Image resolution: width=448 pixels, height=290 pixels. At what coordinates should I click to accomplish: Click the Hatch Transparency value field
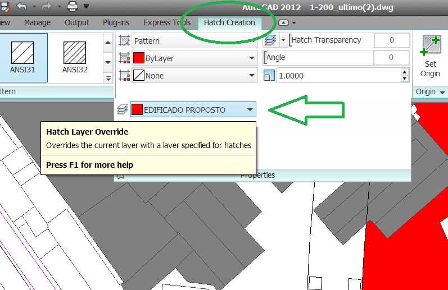(x=392, y=40)
